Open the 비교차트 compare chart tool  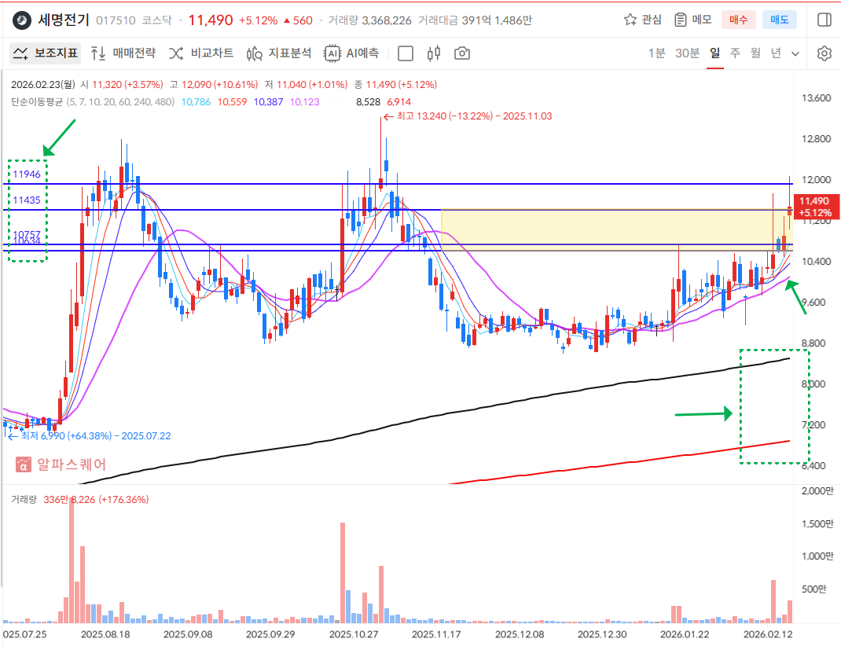[201, 53]
